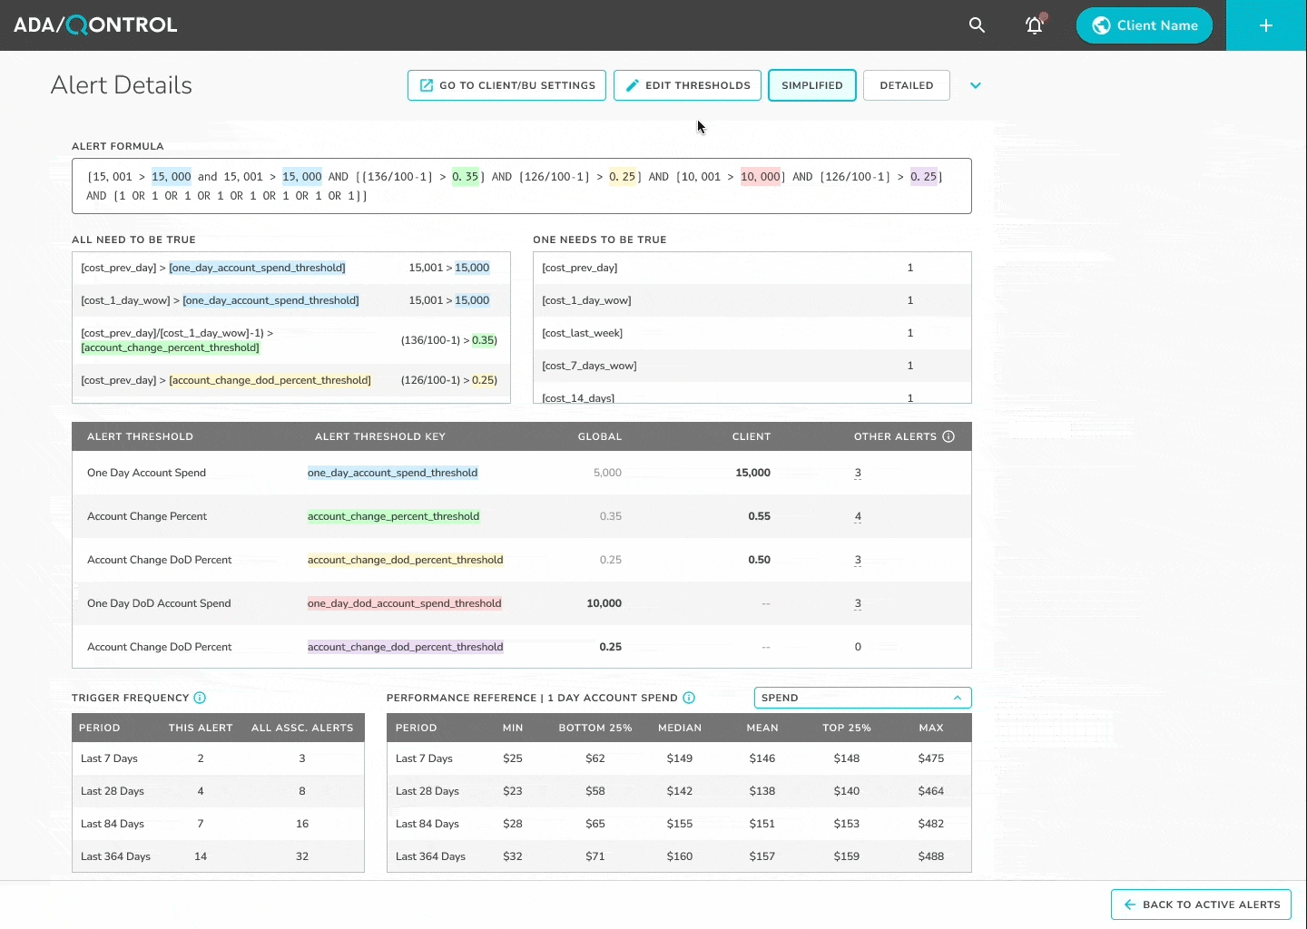Open other alerts count 3 for Account Change DoD Percent 0.50
This screenshot has height=929, width=1307.
[x=858, y=560]
